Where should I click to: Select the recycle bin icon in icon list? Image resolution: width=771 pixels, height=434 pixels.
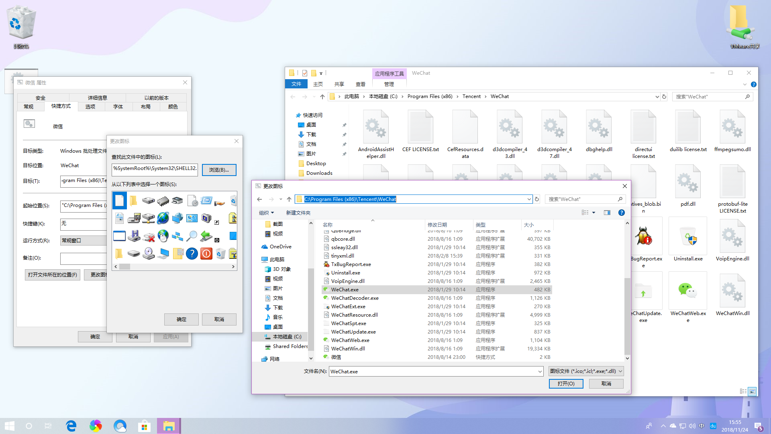click(x=220, y=254)
